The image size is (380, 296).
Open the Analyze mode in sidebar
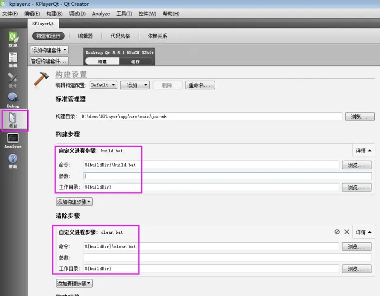click(13, 140)
